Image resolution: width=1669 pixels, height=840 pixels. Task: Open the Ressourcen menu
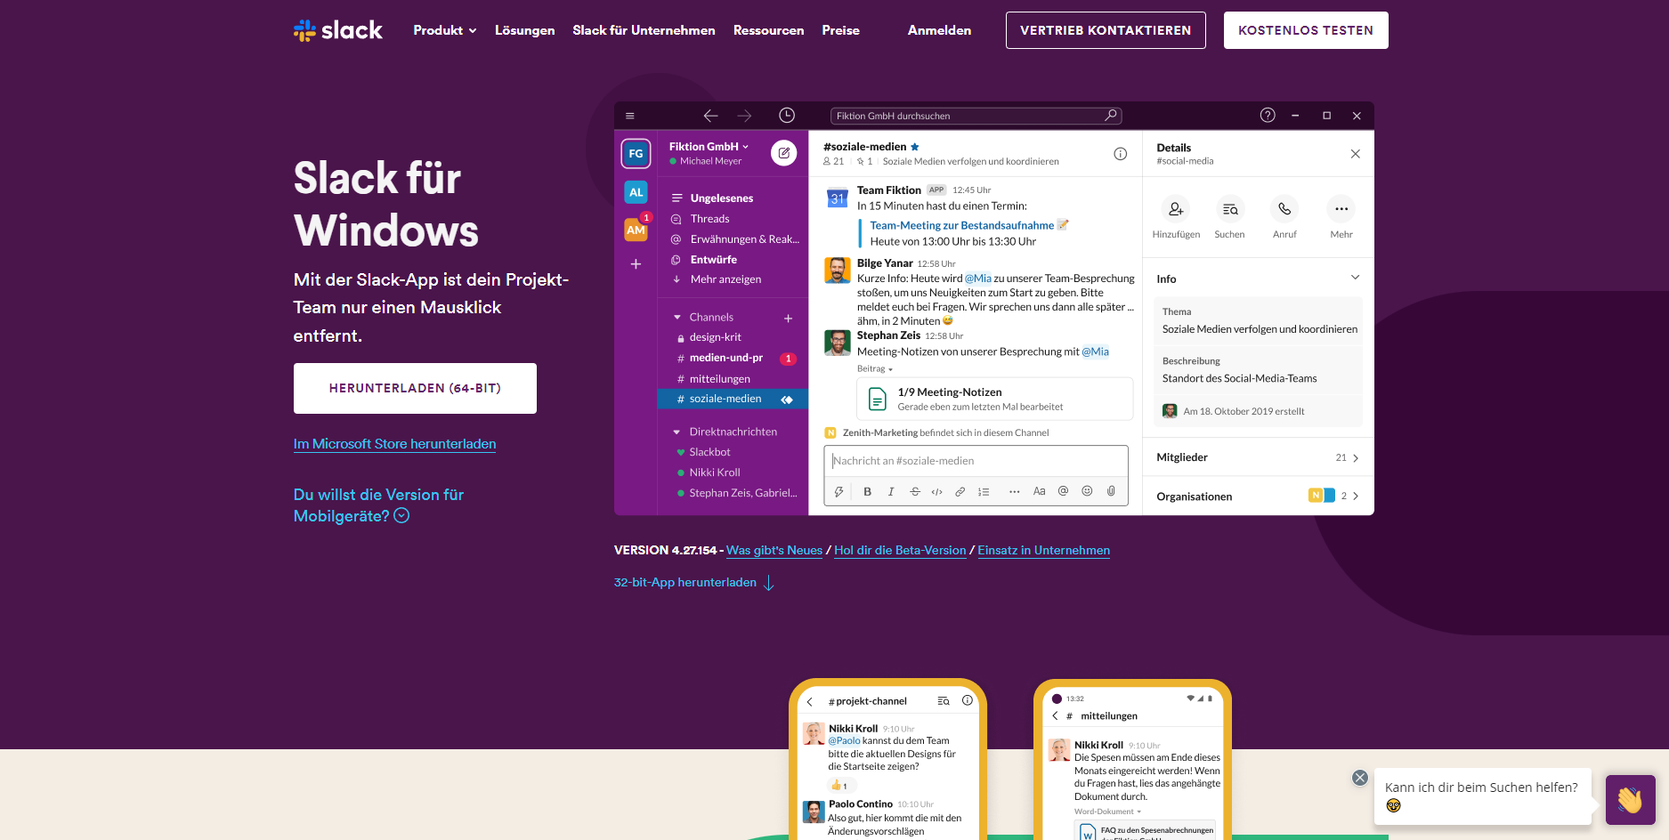768,30
